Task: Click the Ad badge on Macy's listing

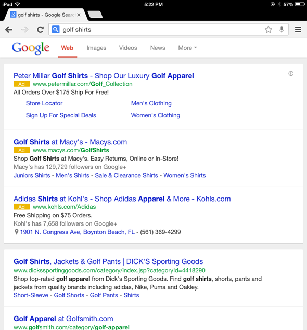Action: (22, 150)
